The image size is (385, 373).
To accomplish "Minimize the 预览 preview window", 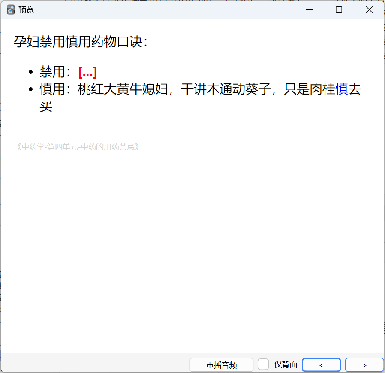I will [309, 10].
